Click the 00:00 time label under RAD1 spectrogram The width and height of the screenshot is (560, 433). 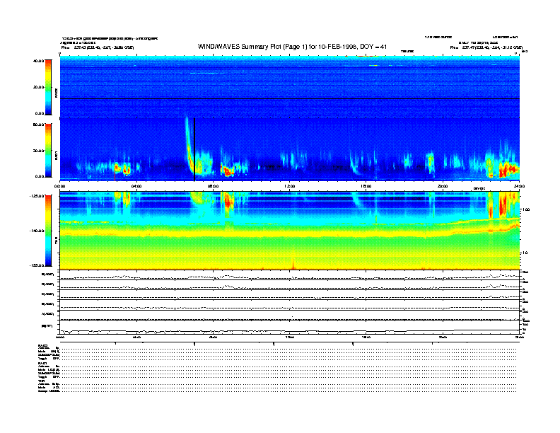pyautogui.click(x=59, y=186)
